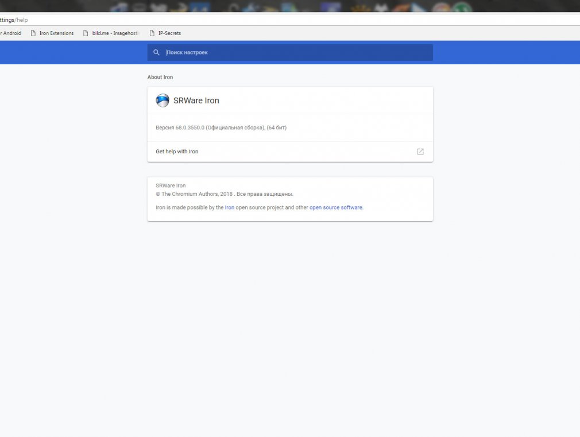Viewport: 580px width, 437px height.
Task: Click the SRWare Iron globe logo
Action: [x=163, y=100]
